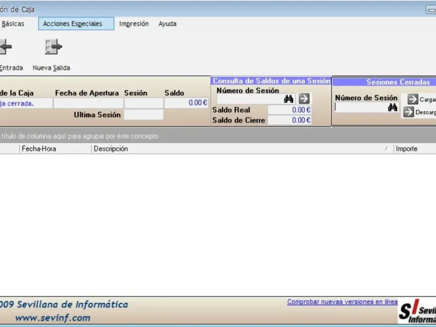Sort by the Fecha-Hora column header
Screen dimensions: 436x327
point(56,149)
